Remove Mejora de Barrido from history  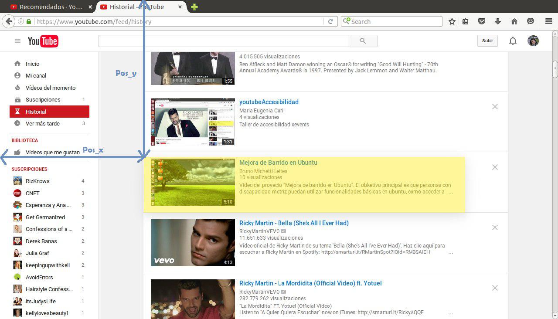point(495,167)
